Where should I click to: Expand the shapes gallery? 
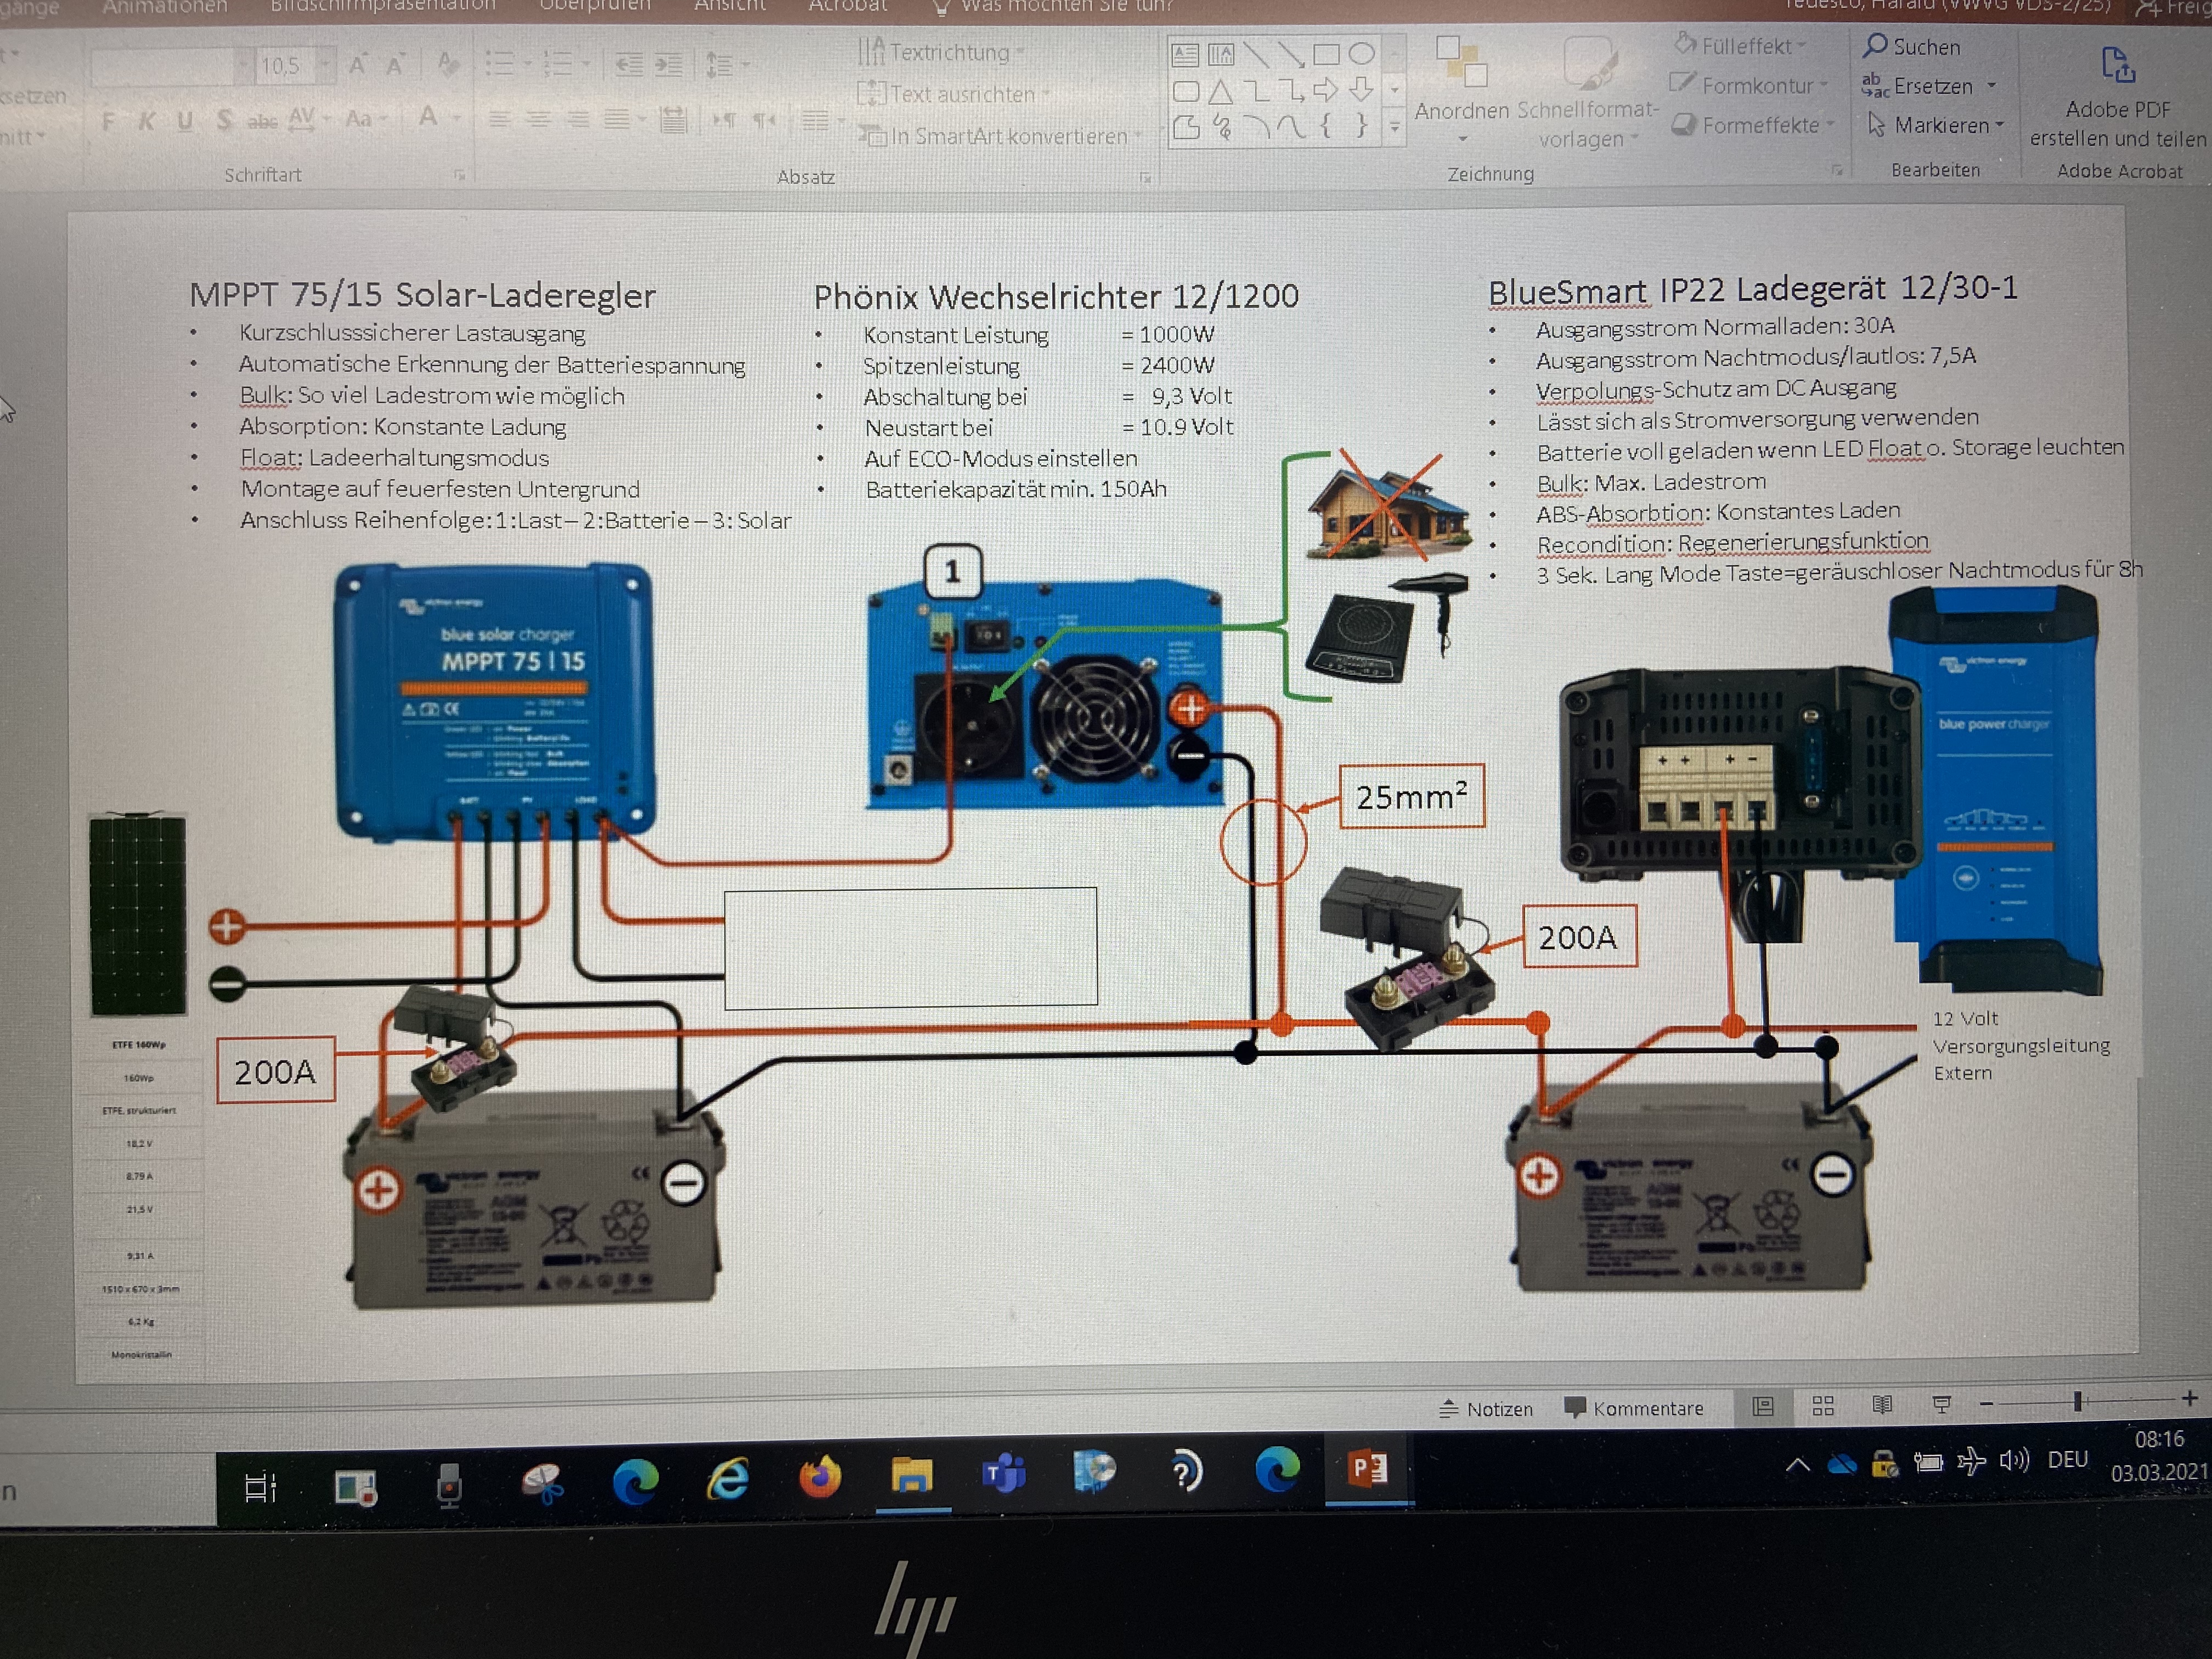point(1394,128)
